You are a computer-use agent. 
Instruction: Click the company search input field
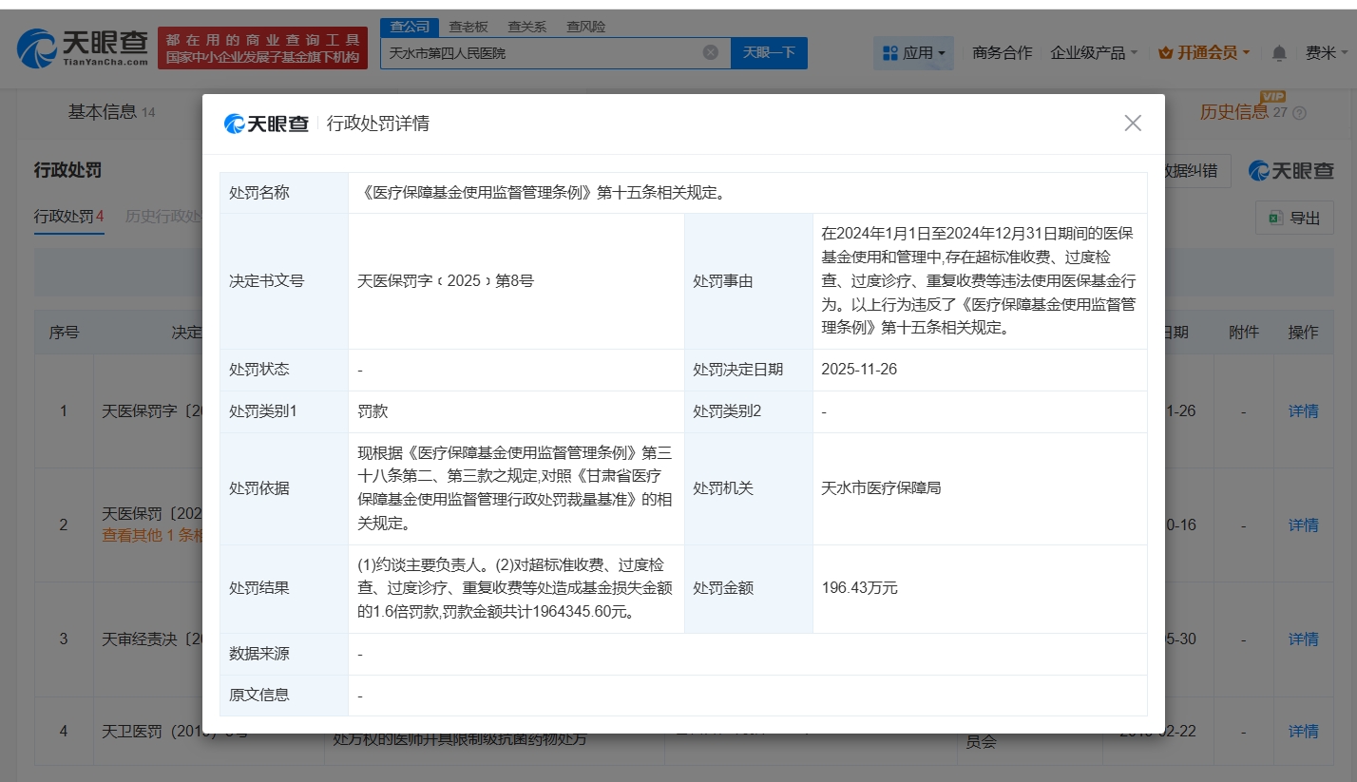click(542, 53)
